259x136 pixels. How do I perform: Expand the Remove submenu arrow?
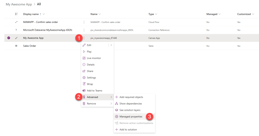pyautogui.click(x=111, y=104)
